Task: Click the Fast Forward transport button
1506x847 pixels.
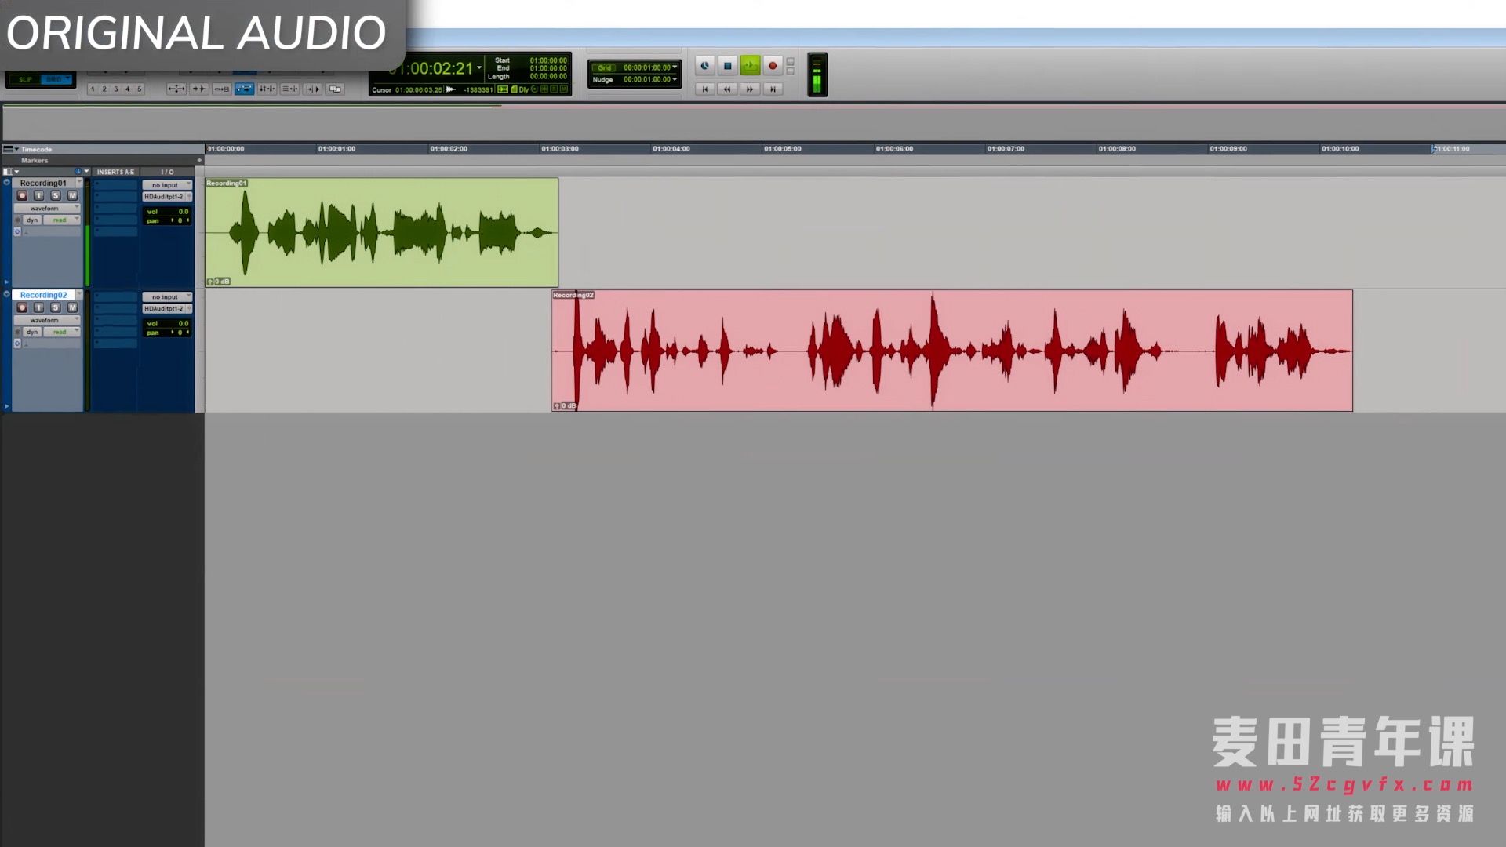Action: tap(750, 89)
